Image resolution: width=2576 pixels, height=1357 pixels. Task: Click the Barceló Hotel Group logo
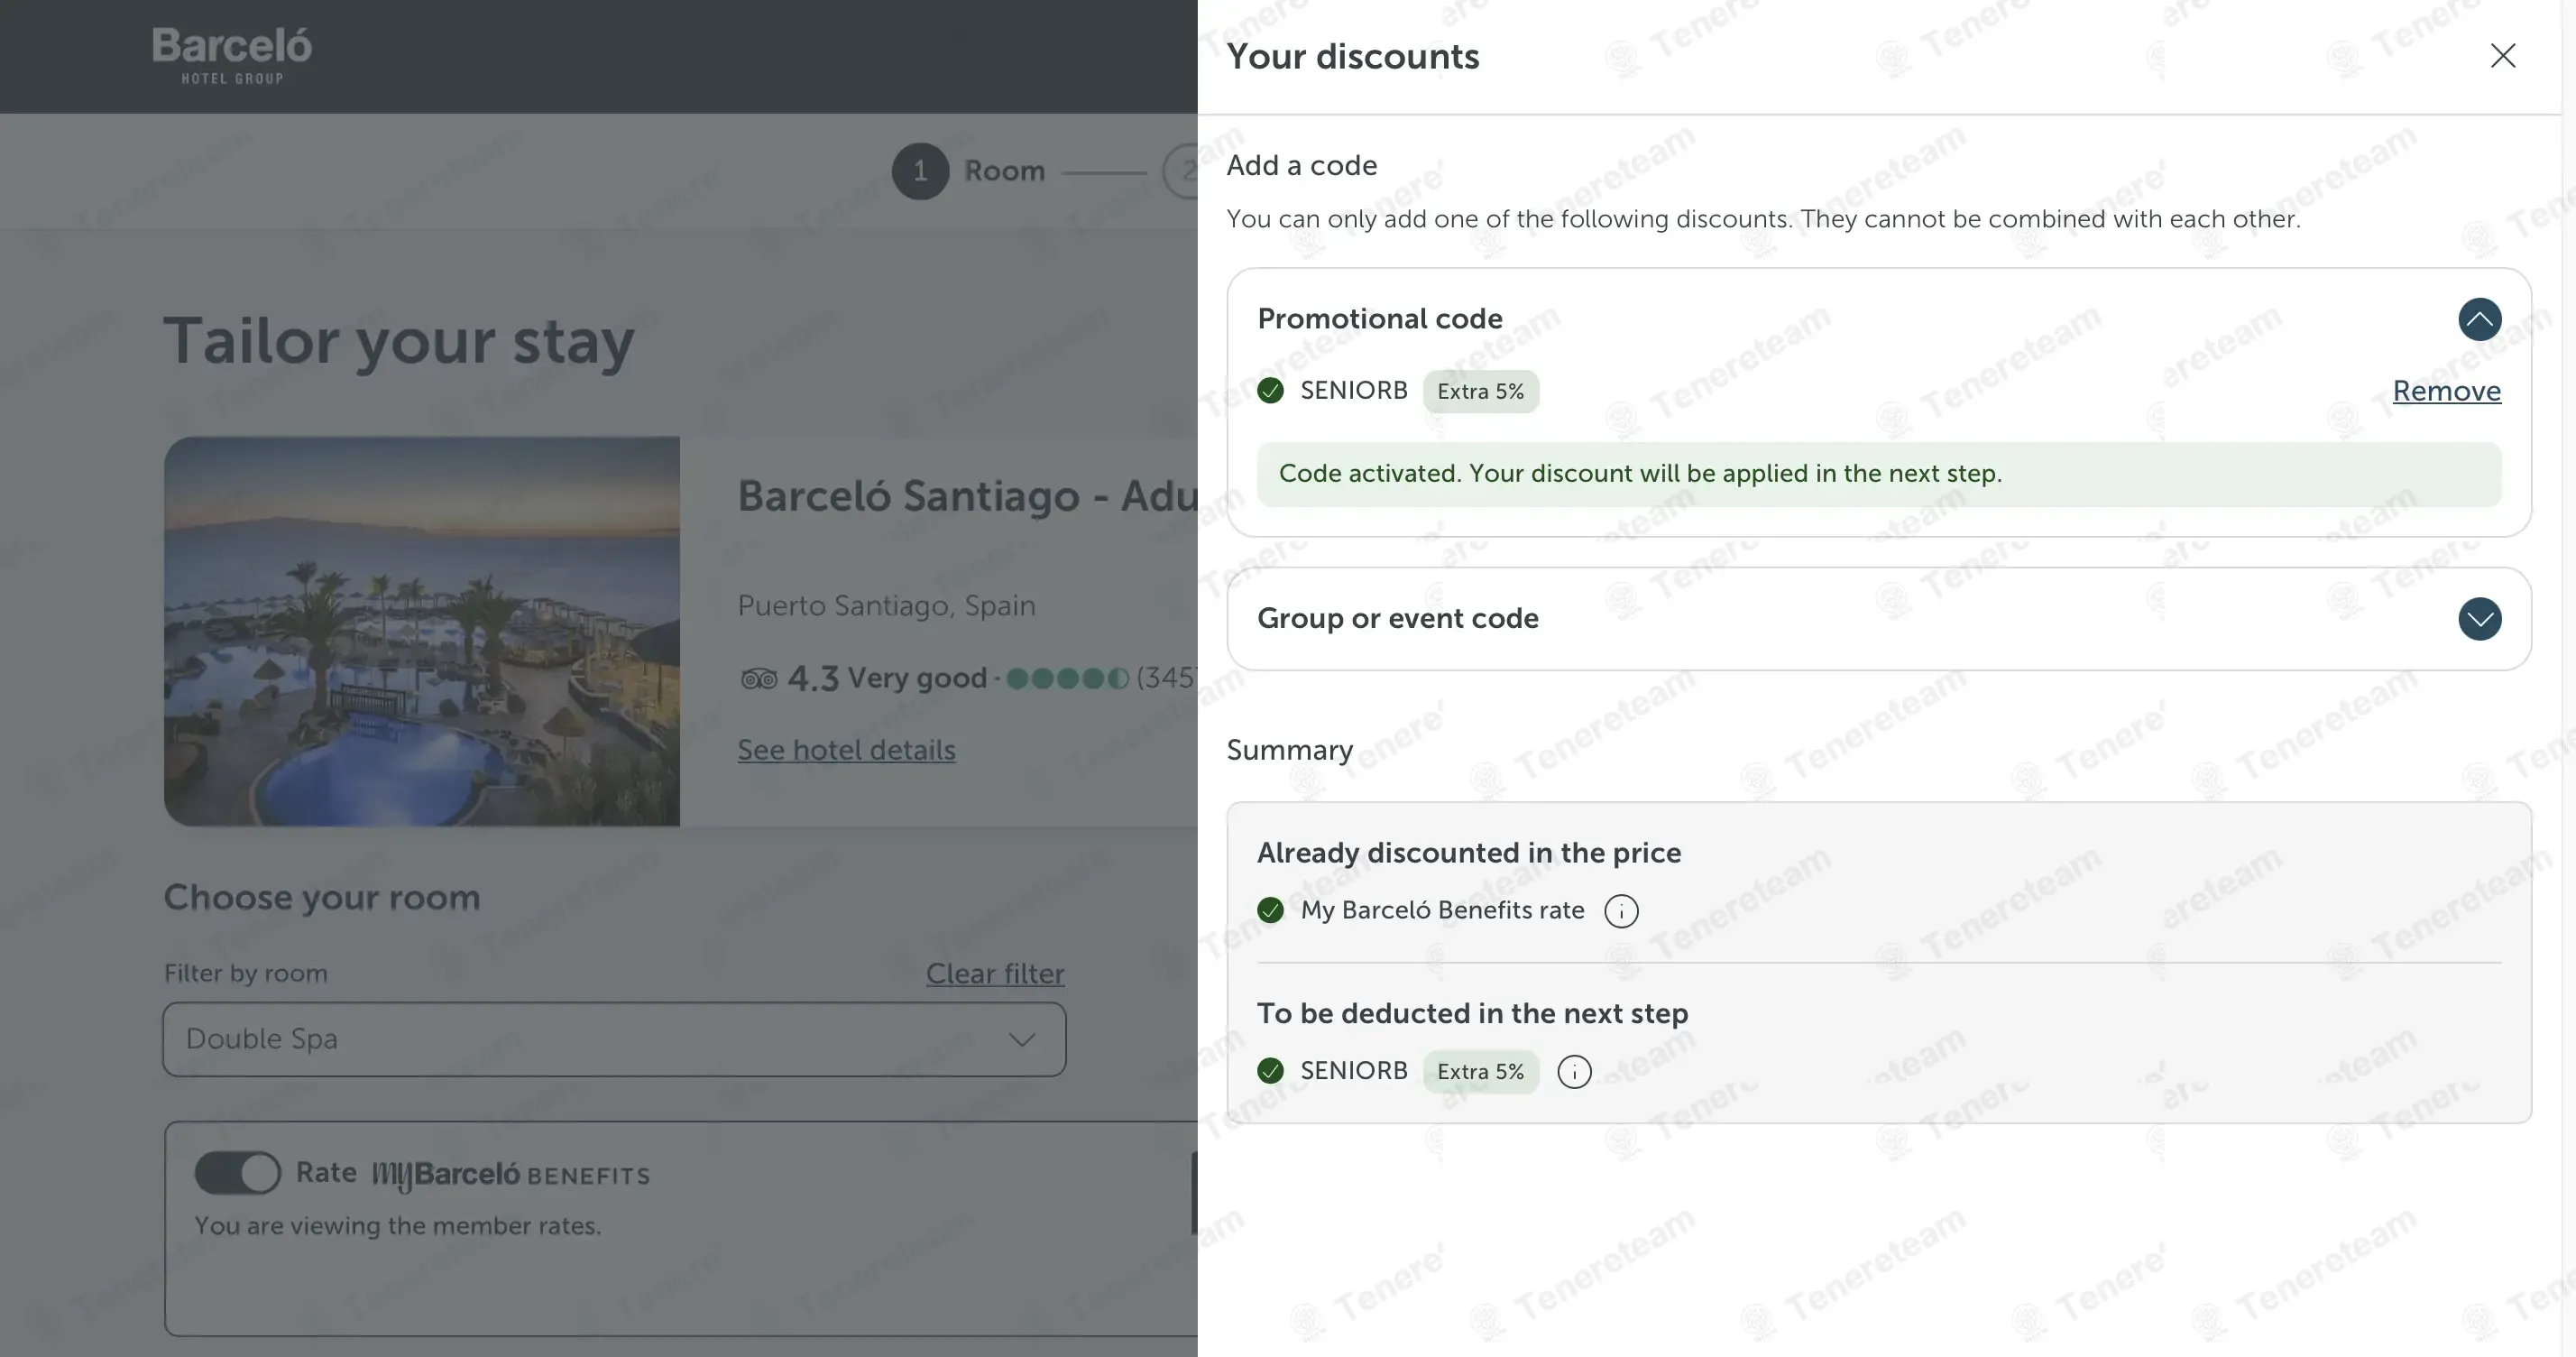click(232, 55)
